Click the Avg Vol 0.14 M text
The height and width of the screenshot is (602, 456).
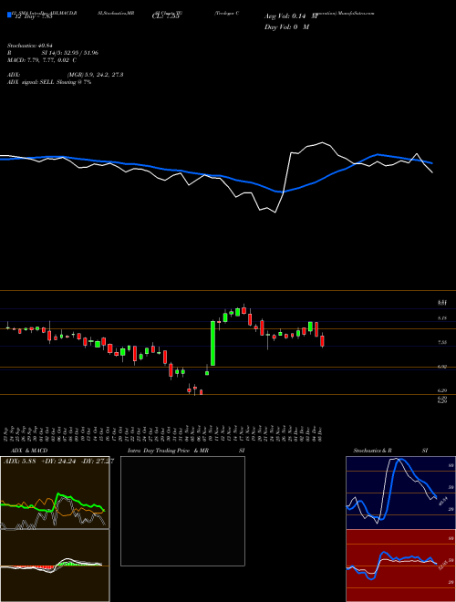point(291,16)
